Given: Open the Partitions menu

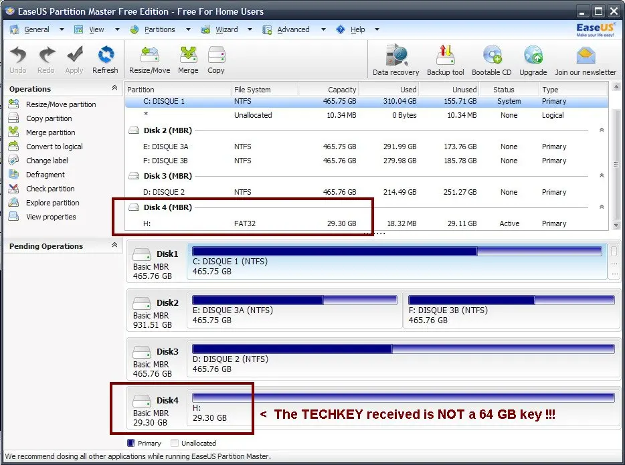Looking at the screenshot, I should [159, 29].
